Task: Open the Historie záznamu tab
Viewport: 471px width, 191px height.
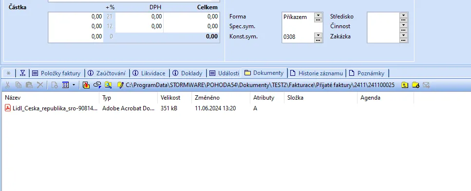Action: coord(317,73)
